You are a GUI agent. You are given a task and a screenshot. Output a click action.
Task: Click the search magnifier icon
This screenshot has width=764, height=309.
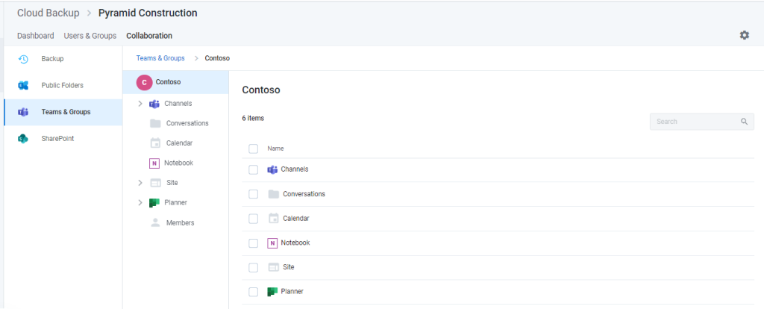744,122
